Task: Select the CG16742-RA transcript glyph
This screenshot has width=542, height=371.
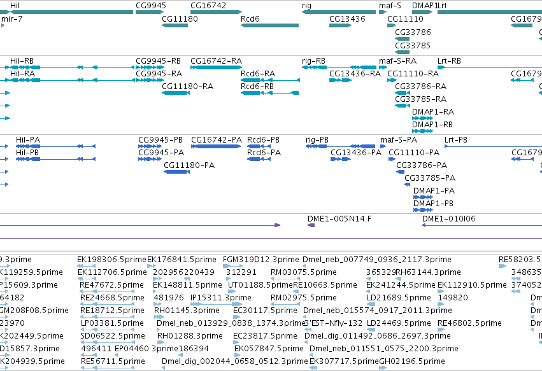Action: pyautogui.click(x=216, y=67)
